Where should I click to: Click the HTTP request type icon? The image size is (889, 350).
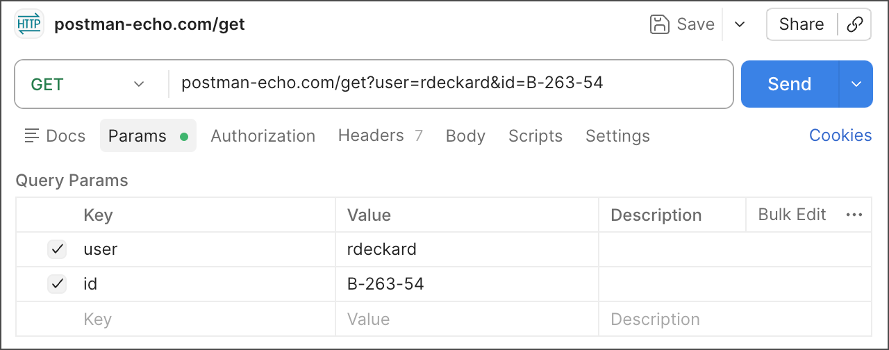(29, 24)
